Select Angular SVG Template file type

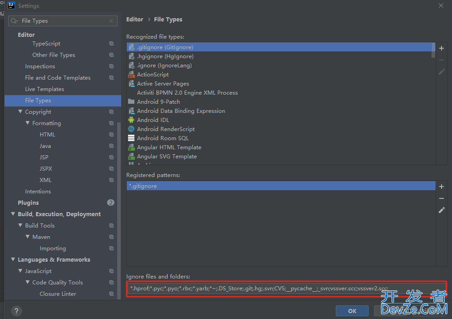(x=279, y=157)
